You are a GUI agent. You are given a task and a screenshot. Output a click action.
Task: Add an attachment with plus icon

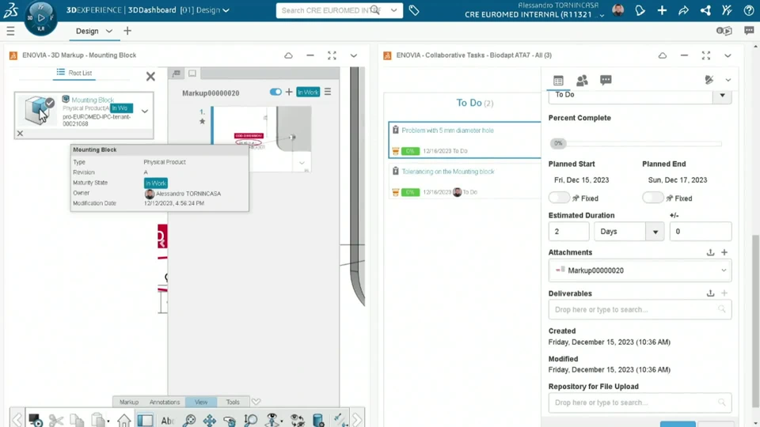[x=724, y=252]
